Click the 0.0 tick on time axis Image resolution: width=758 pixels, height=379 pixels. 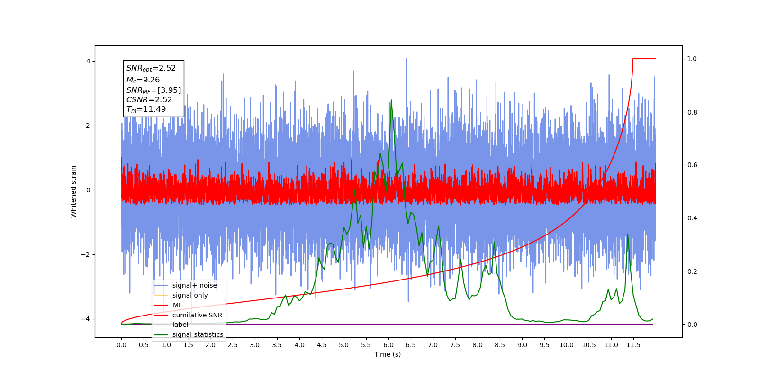(x=121, y=345)
